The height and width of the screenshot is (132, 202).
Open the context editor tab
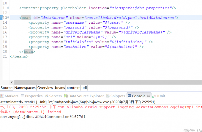click(x=73, y=88)
